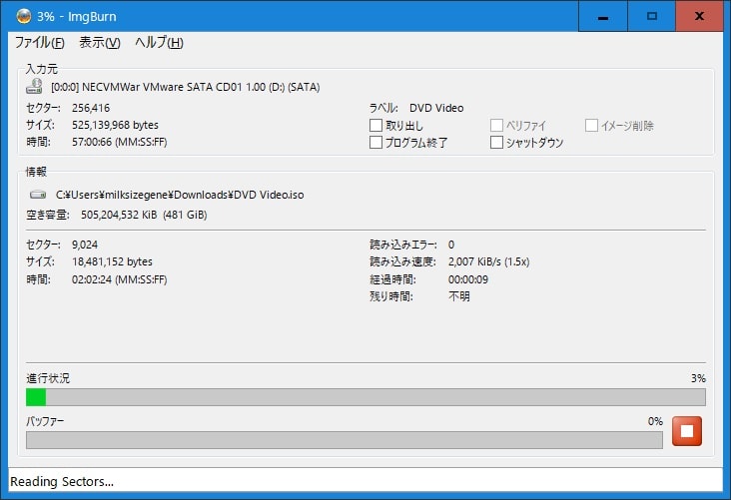731x500 pixels.
Task: Click the remaining time value 不明
Action: (459, 296)
